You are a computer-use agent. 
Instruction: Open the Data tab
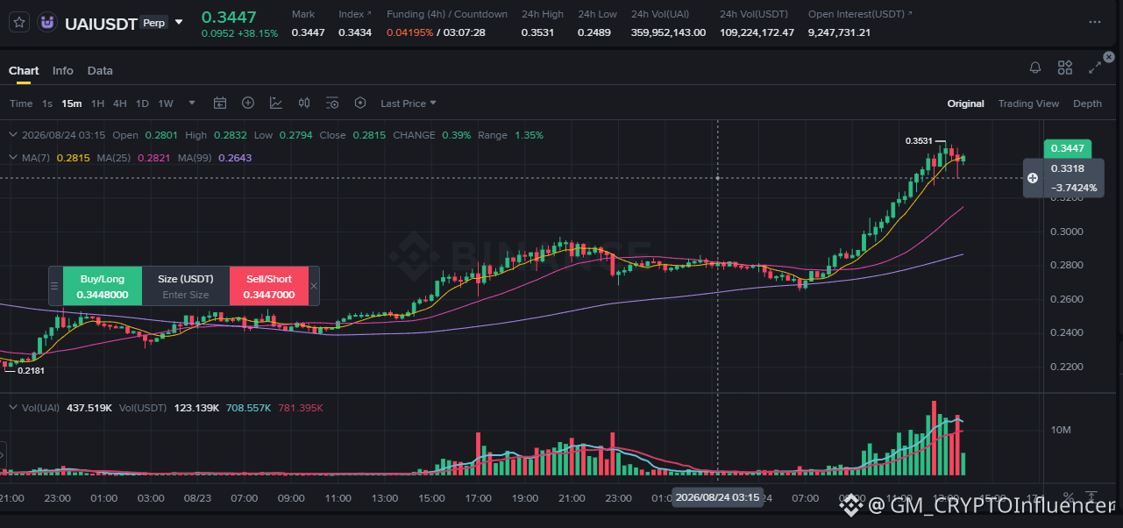tap(100, 70)
